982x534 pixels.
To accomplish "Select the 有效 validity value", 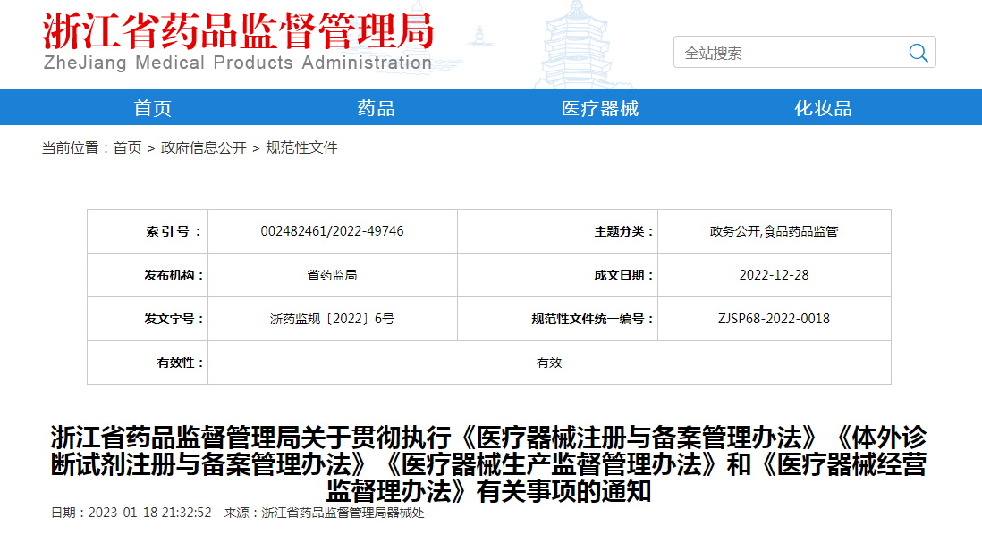I will (x=549, y=363).
